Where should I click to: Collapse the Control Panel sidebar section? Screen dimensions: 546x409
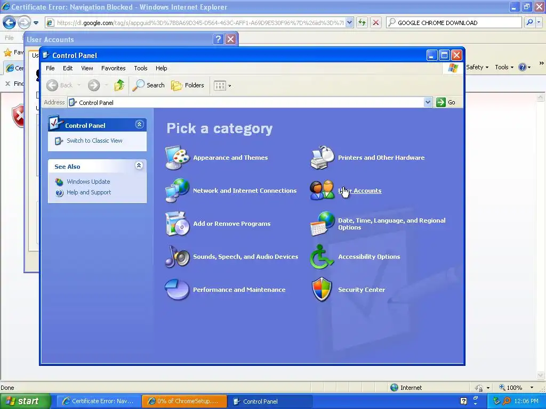[139, 125]
